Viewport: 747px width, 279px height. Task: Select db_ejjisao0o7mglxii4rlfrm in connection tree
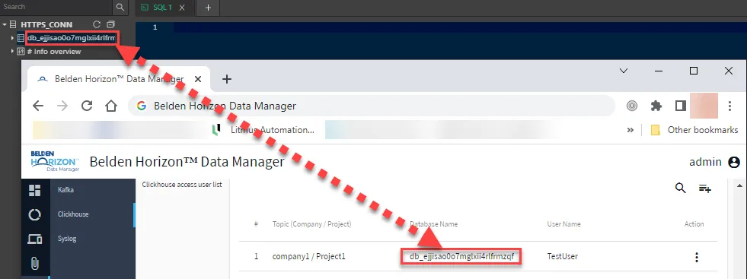click(x=71, y=37)
